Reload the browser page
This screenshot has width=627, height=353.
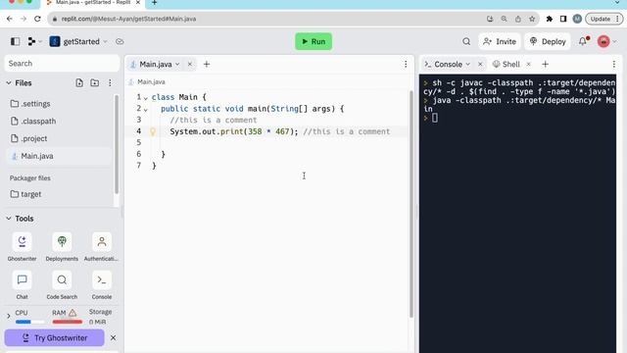37,19
